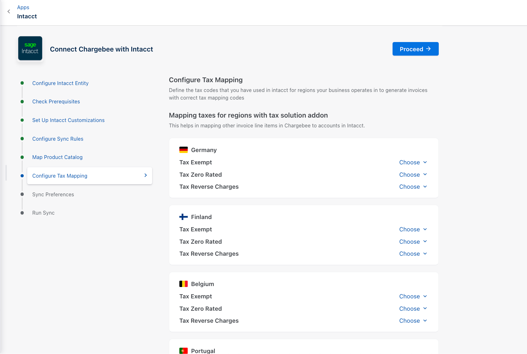Follow the Apps breadcrumb link
527x354 pixels.
click(23, 7)
